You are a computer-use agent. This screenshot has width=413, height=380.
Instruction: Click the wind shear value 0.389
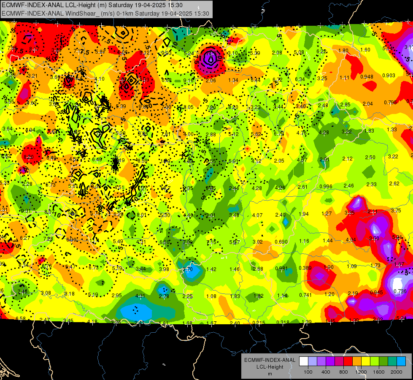coord(305,268)
